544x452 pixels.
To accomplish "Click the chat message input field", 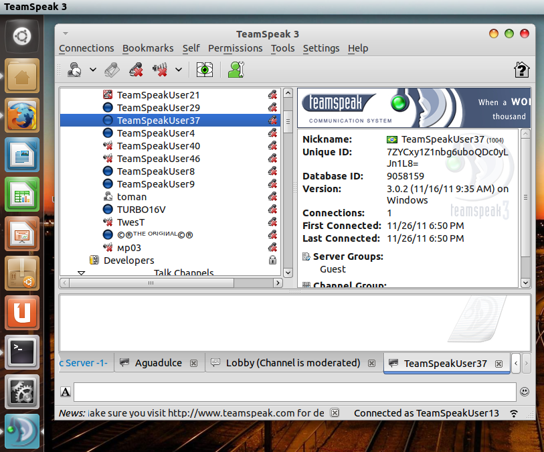I will pyautogui.click(x=295, y=392).
